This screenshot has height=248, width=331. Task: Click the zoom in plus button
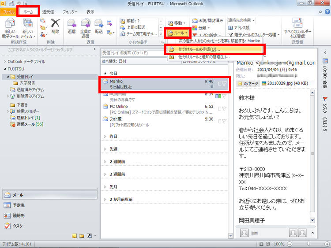[327, 244]
